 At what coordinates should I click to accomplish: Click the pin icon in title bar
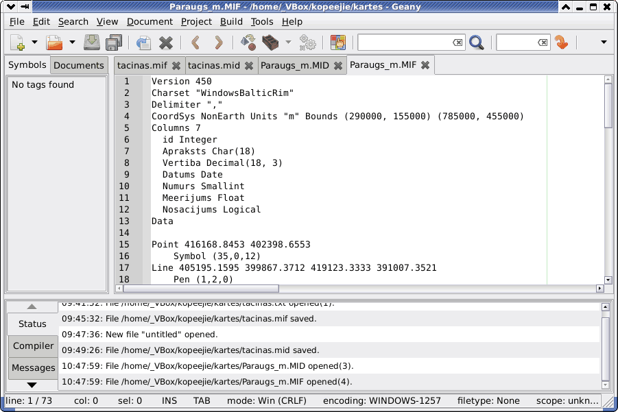coord(25,7)
